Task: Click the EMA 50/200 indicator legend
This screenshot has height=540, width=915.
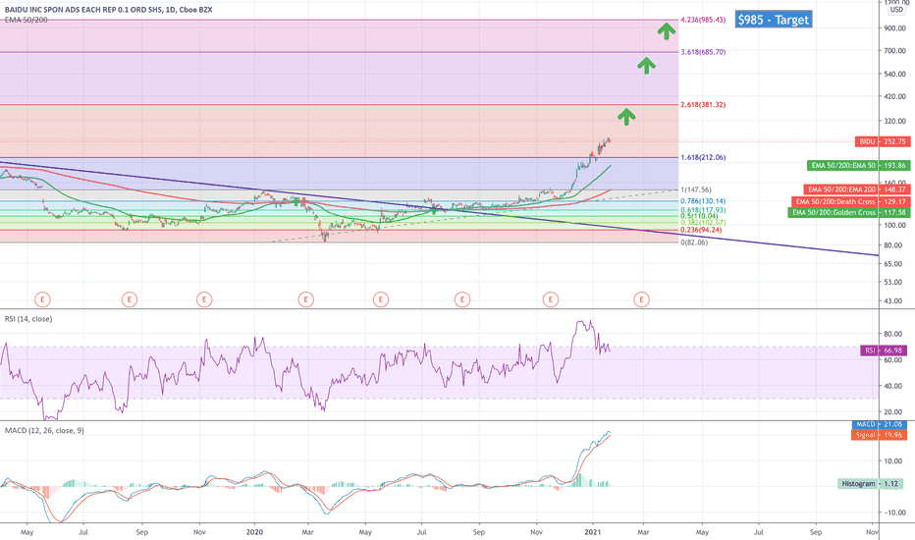Action: pyautogui.click(x=27, y=20)
